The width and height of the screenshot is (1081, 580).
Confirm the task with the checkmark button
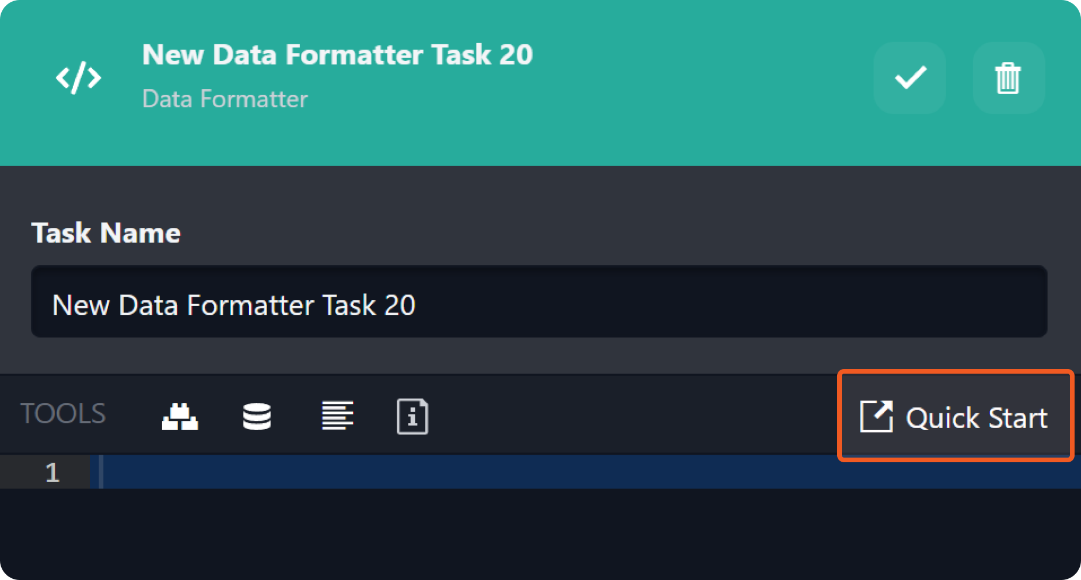pos(909,78)
